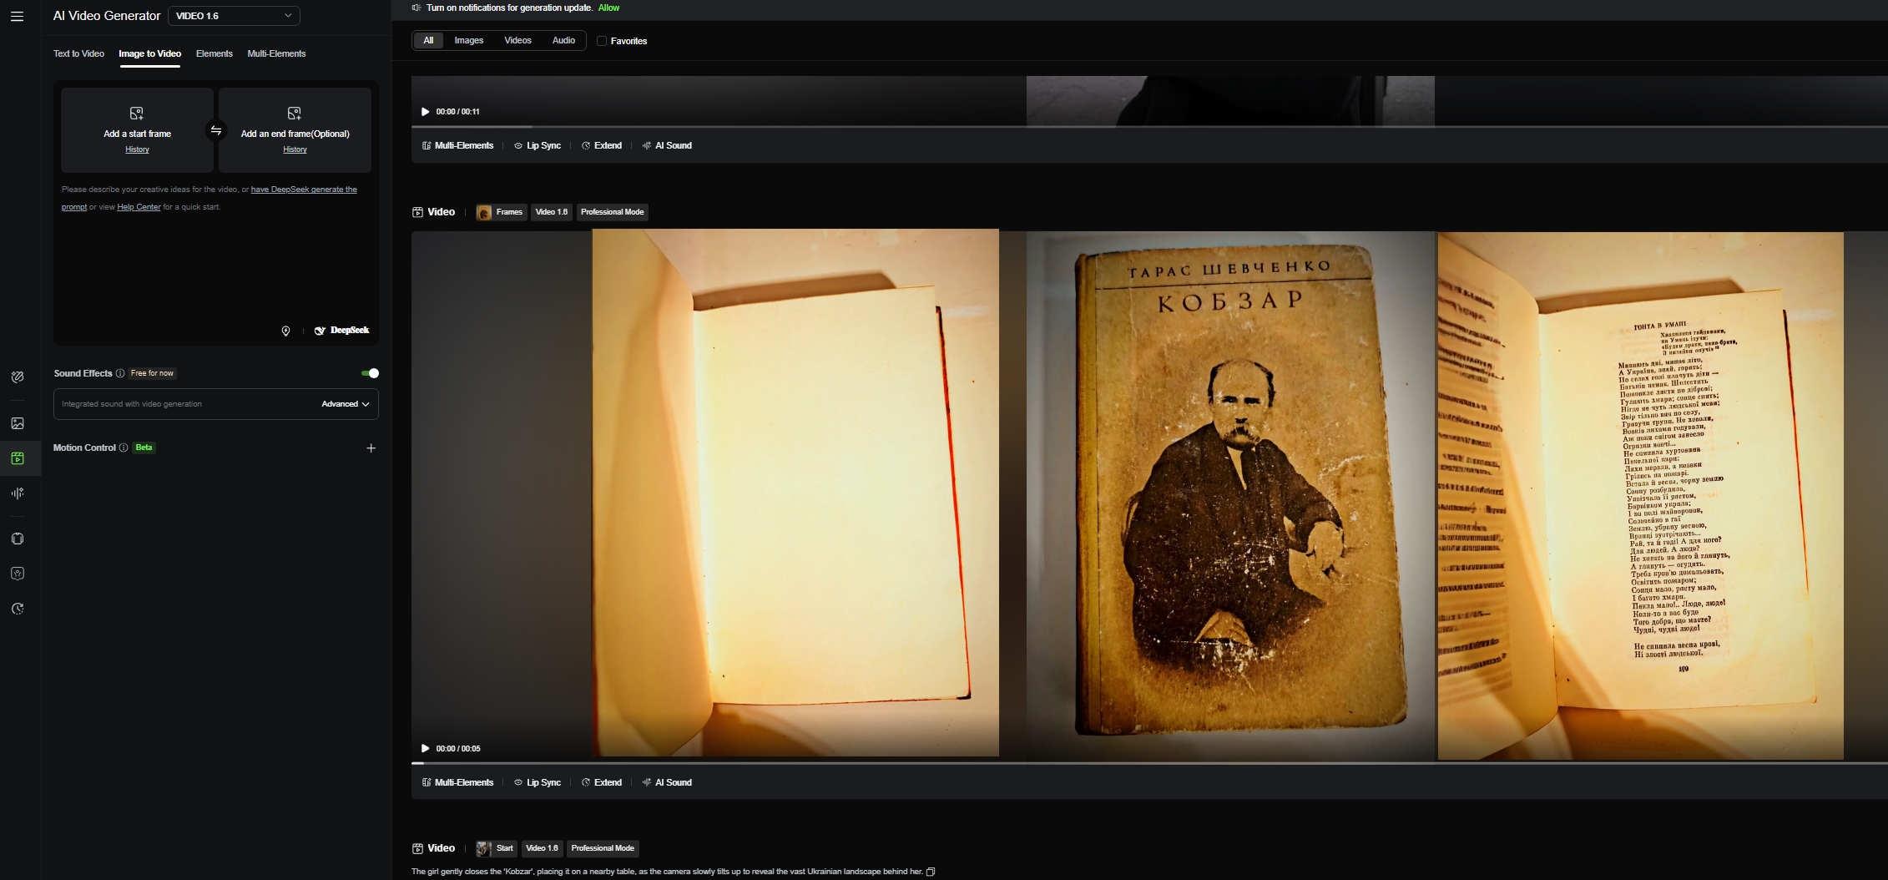Seek on the 00:11 video progress bar

(1149, 127)
